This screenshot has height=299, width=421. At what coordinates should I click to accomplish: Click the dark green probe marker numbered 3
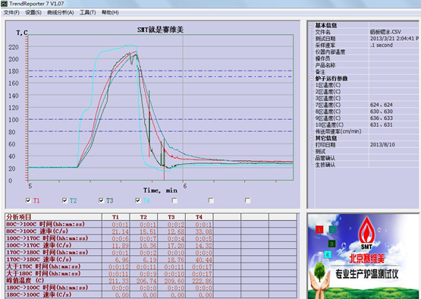pos(331,244)
